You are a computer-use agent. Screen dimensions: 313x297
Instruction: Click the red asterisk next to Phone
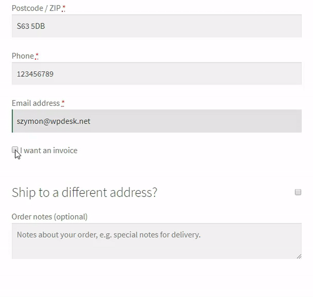point(38,56)
